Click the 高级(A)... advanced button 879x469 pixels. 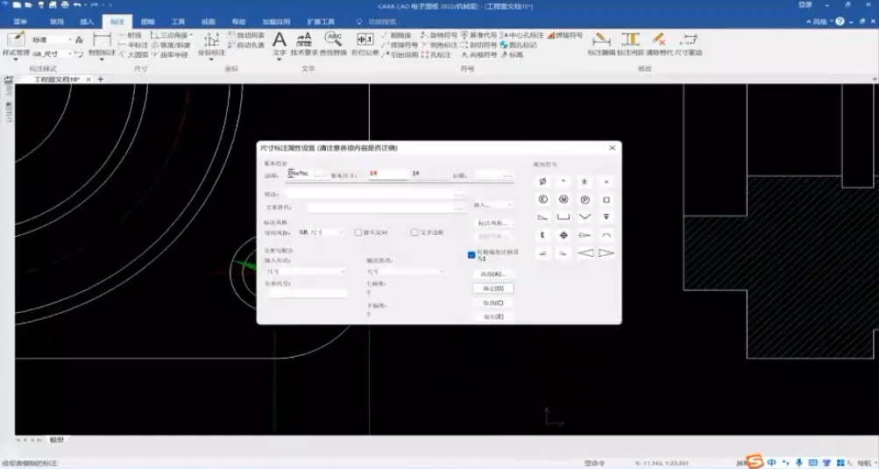(x=493, y=274)
